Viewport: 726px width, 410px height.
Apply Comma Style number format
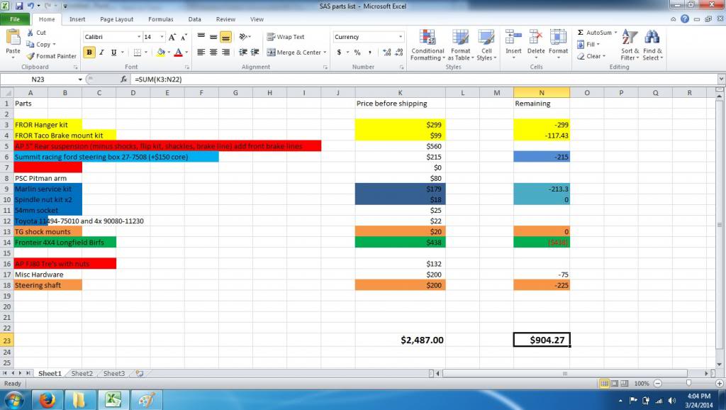point(369,52)
